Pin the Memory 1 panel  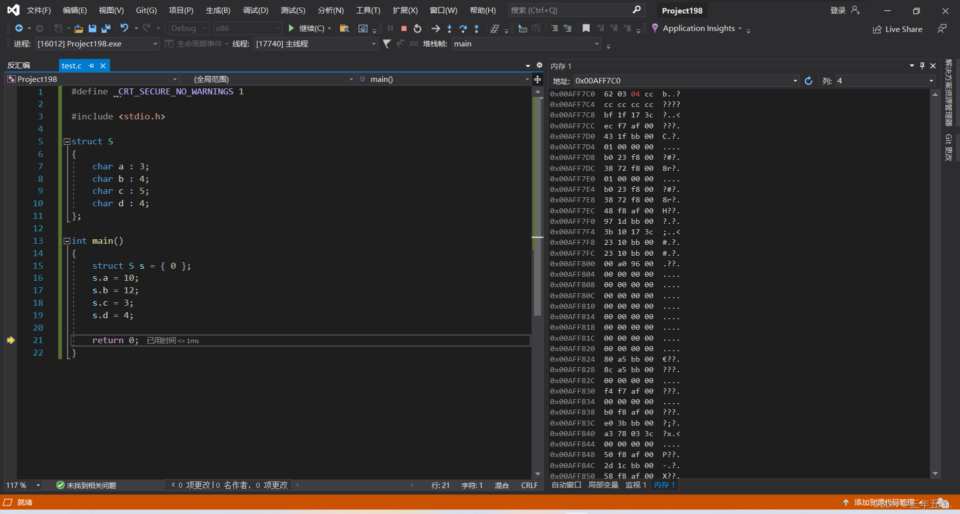[922, 66]
